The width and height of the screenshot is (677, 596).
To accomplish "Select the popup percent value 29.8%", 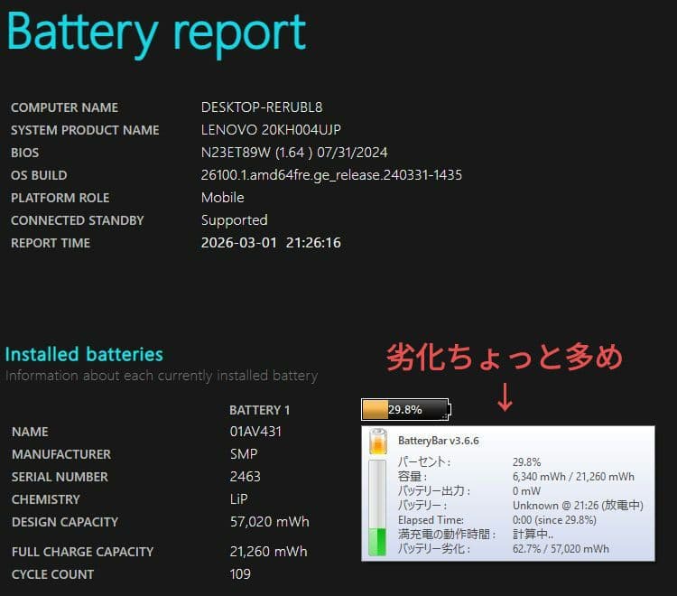I will click(526, 462).
